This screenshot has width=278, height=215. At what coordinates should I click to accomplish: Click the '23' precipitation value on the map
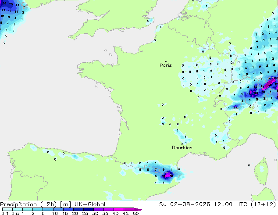4,3
